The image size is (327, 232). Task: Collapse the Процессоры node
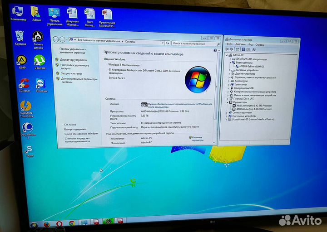228,102
